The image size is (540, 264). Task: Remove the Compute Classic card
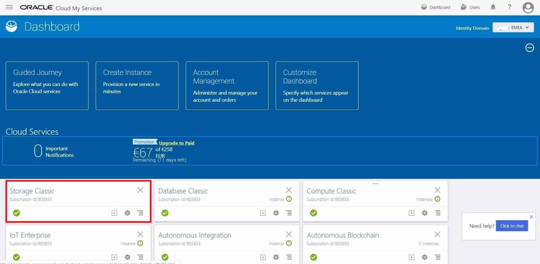click(437, 190)
